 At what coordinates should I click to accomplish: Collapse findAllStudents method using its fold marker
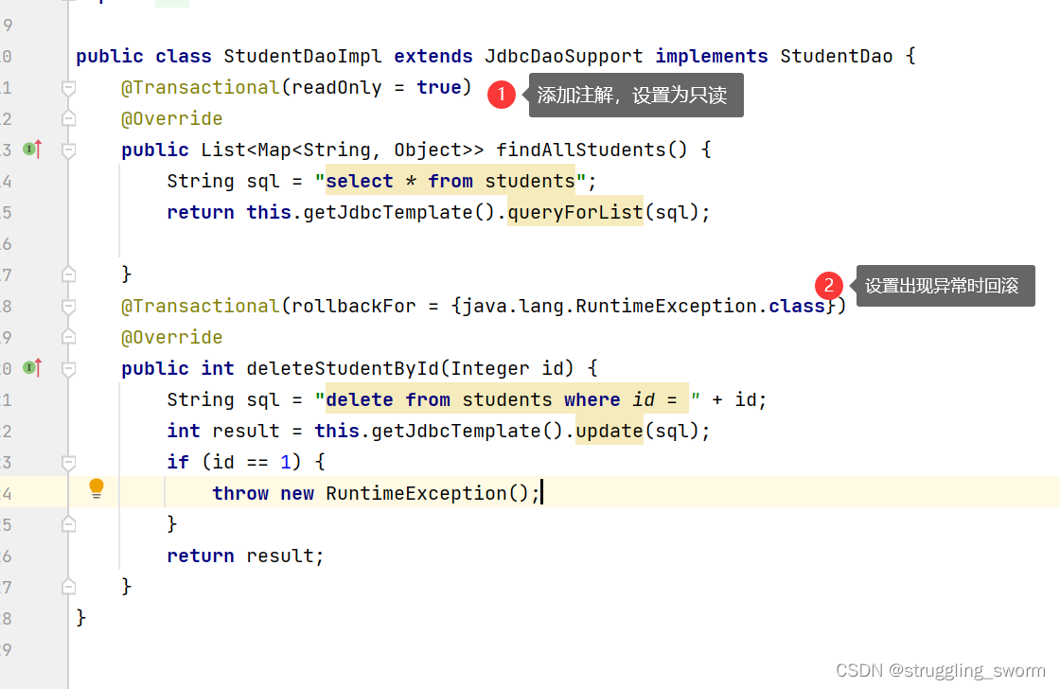coord(68,150)
